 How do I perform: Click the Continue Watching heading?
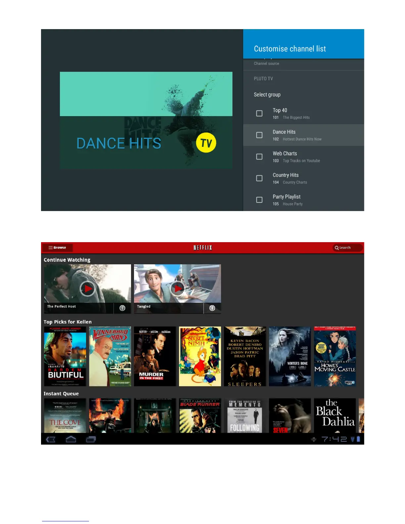[x=67, y=260]
